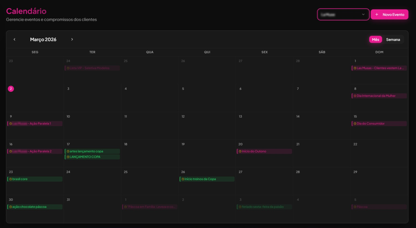This screenshot has height=228, width=416.
Task: Click clock icon on ação chocolate páscoa
Action: (x=11, y=207)
